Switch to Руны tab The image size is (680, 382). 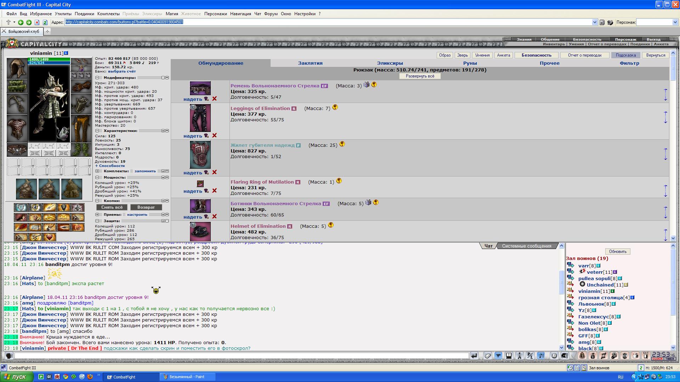coord(470,63)
